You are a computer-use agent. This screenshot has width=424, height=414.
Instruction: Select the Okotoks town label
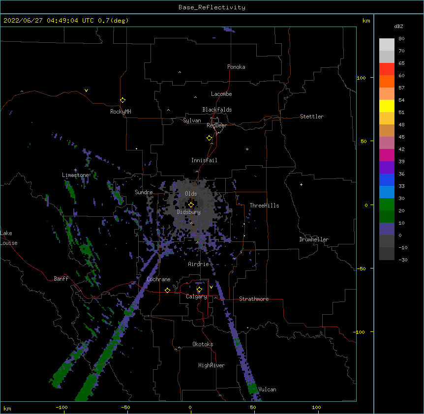click(203, 344)
